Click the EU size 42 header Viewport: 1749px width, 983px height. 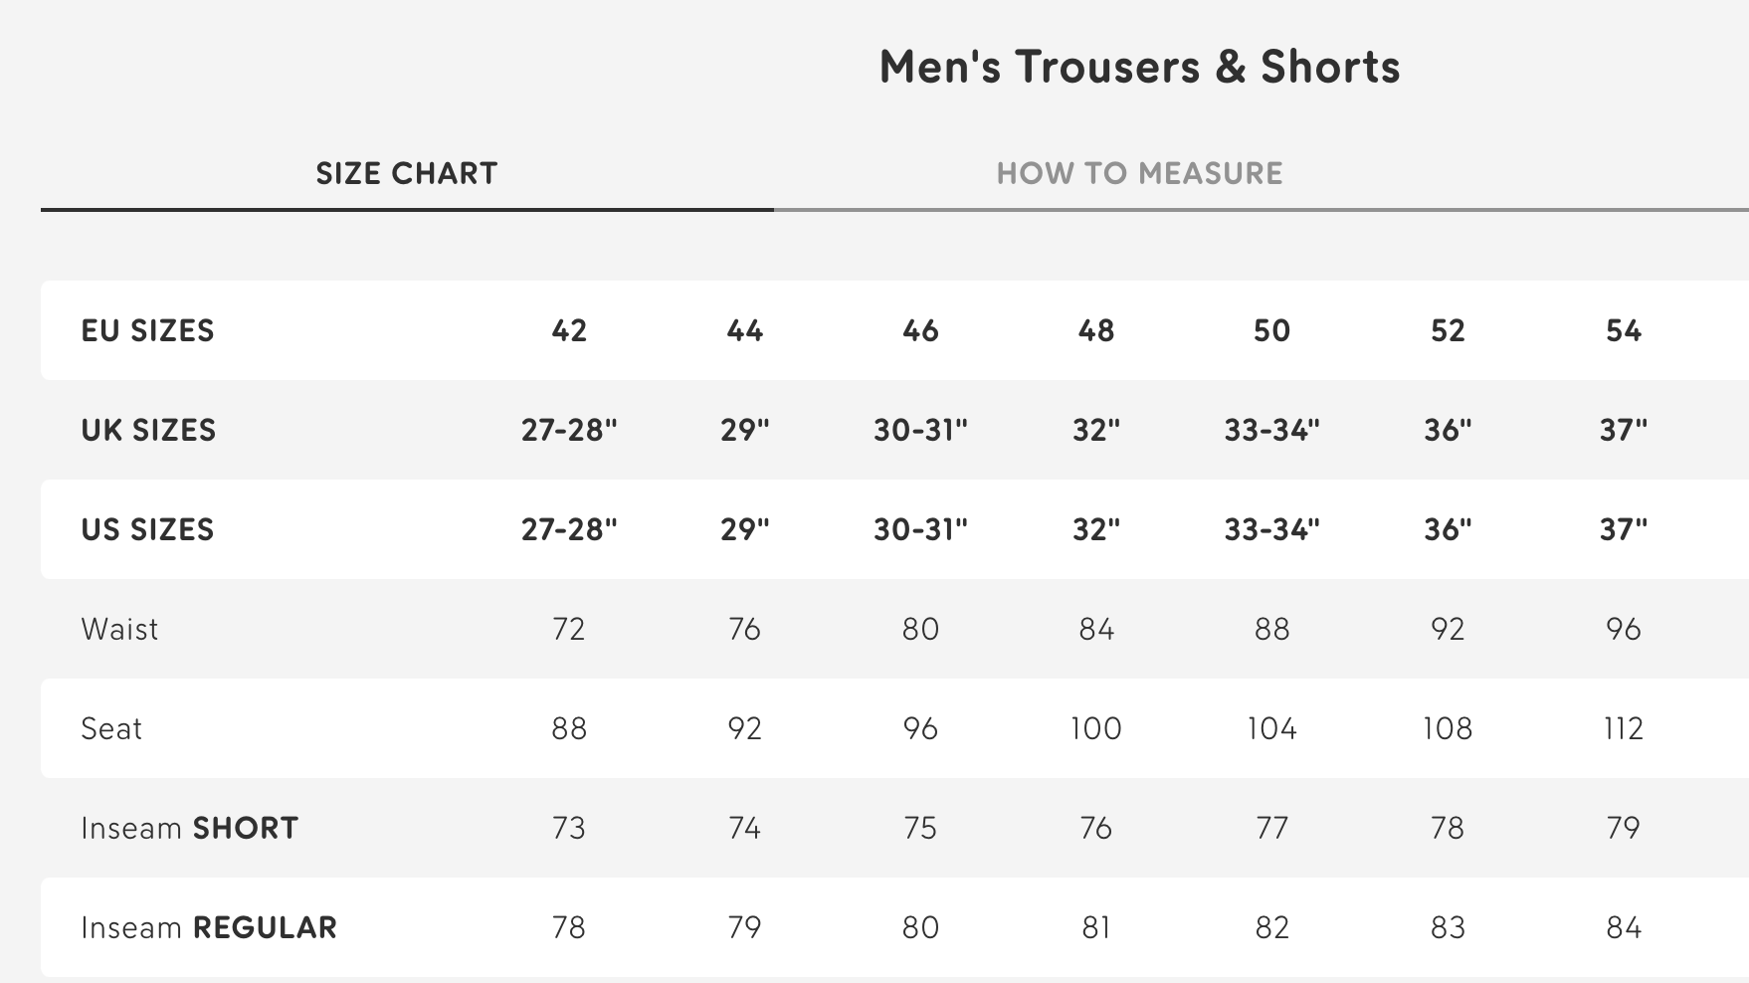click(x=569, y=330)
